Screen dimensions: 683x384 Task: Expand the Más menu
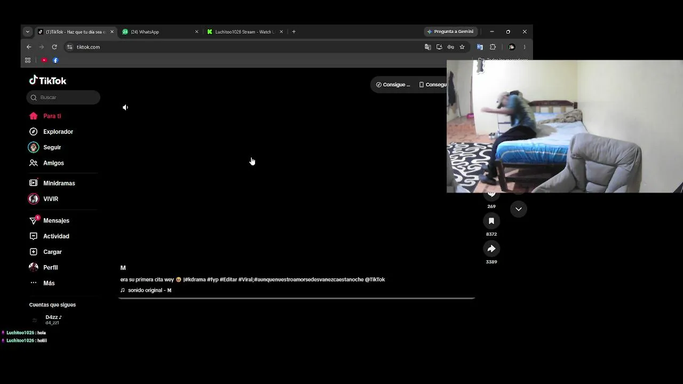tap(42, 283)
